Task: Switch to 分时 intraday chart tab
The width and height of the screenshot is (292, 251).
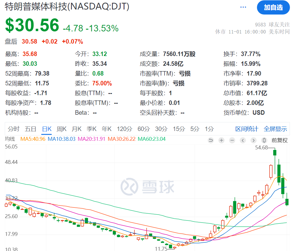Action: [13, 129]
